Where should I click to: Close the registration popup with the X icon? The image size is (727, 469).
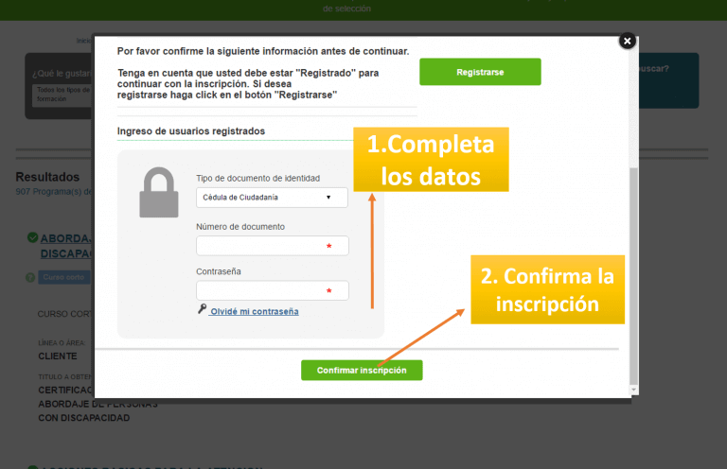tap(627, 41)
